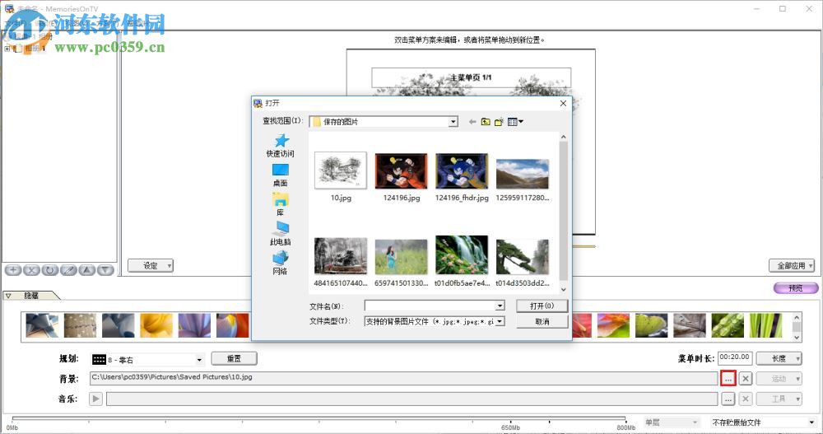The height and width of the screenshot is (434, 823).
Task: Expand the album tree node plus sign
Action: (x=7, y=49)
